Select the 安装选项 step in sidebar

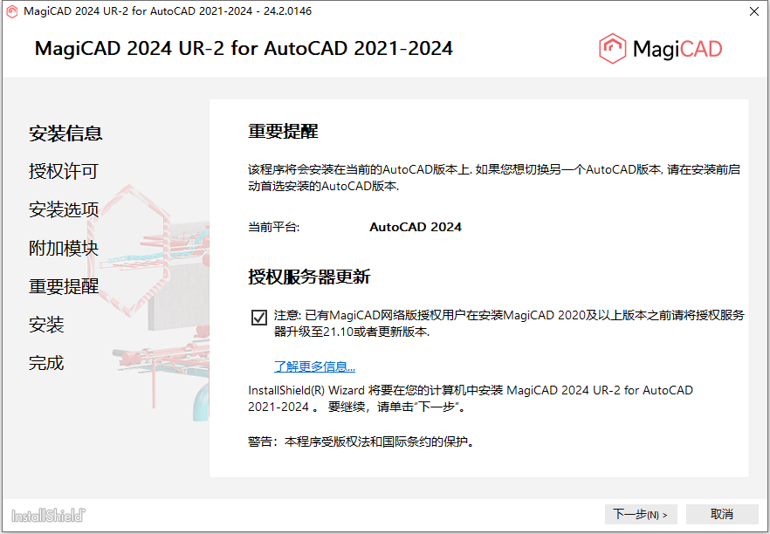point(64,209)
